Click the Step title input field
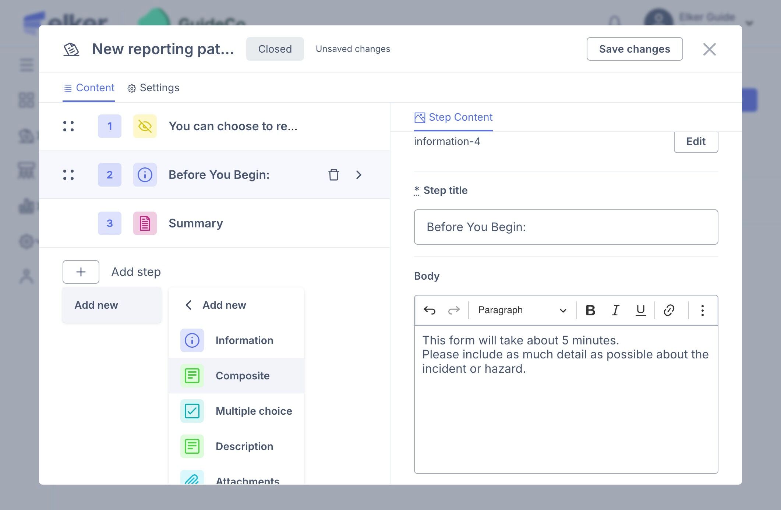The height and width of the screenshot is (510, 781). coord(566,227)
